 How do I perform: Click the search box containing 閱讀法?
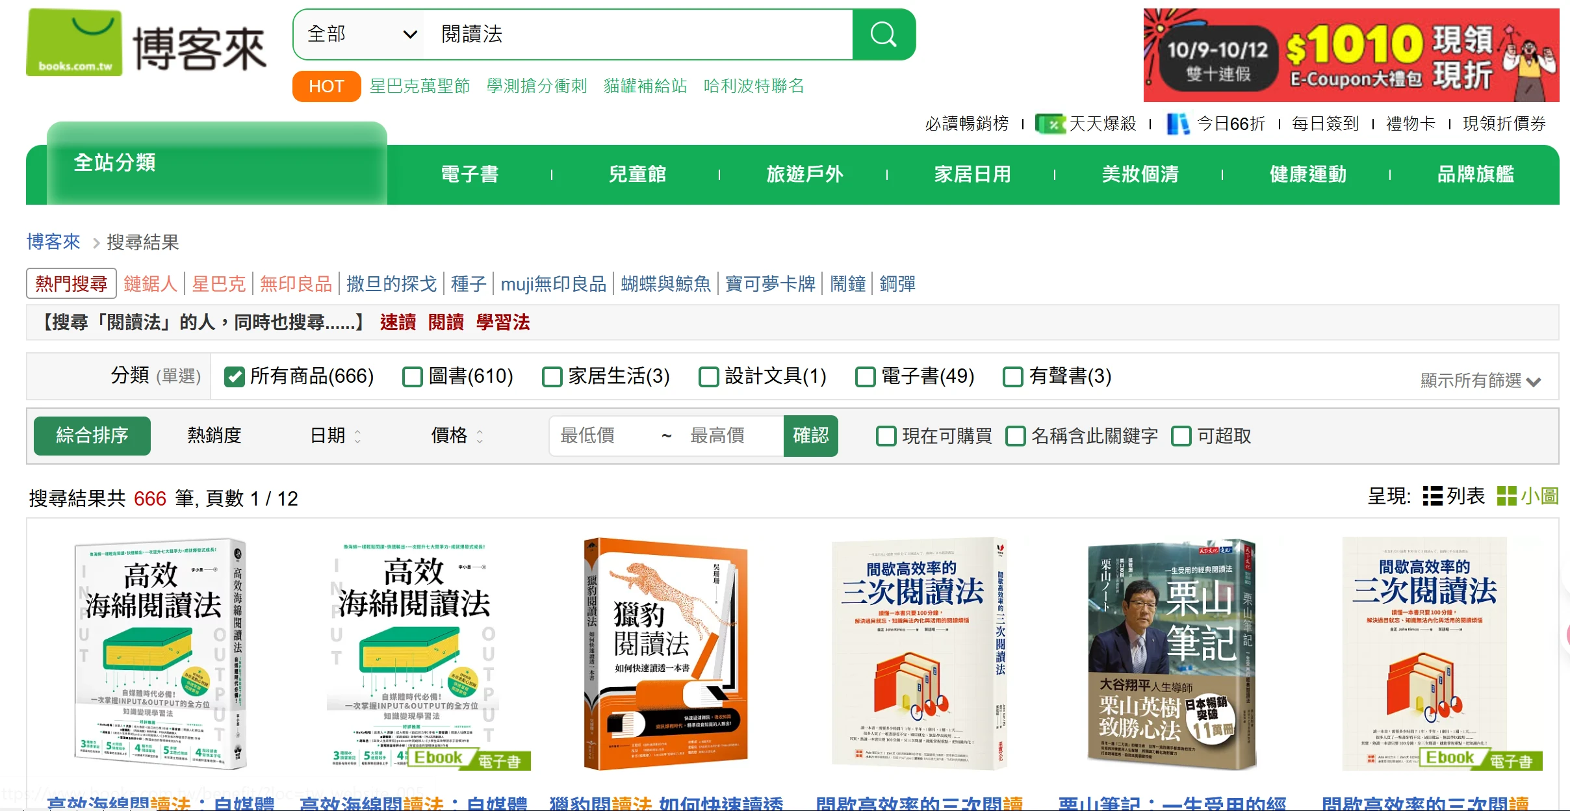coord(637,34)
